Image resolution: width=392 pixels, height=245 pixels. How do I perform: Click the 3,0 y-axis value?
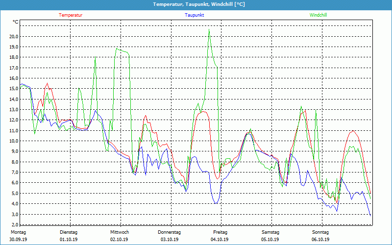pos(15,215)
